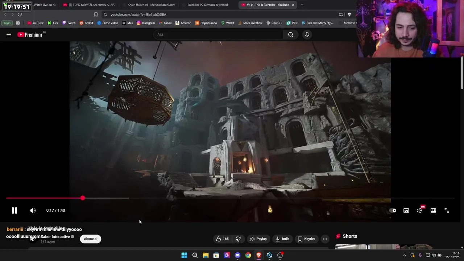Open the Amazon bookmark
464x261 pixels.
pyautogui.click(x=183, y=23)
